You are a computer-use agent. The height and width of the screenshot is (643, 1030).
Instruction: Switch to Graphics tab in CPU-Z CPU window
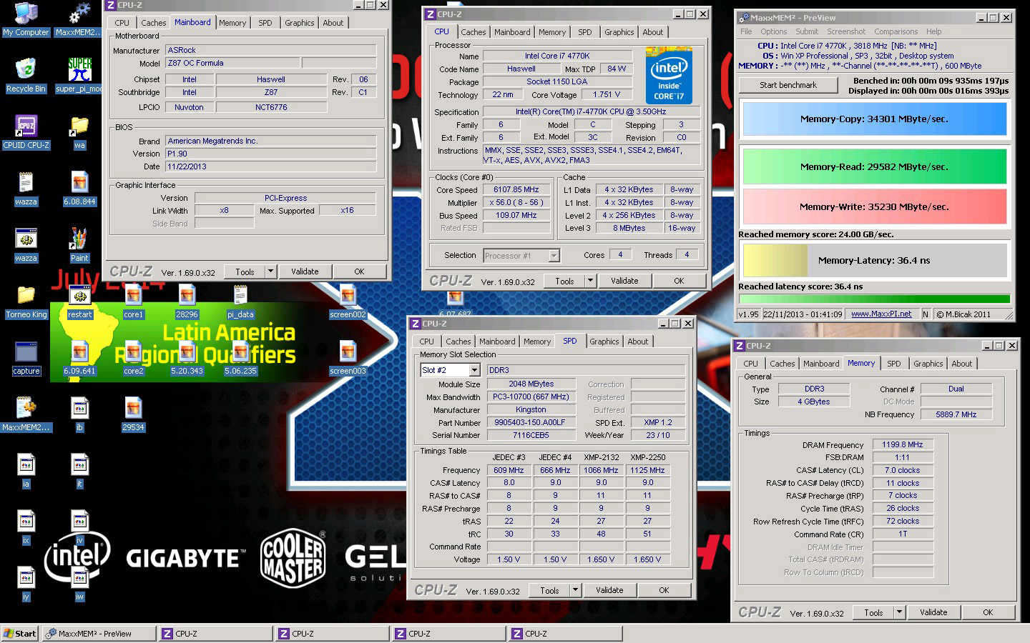pyautogui.click(x=619, y=32)
